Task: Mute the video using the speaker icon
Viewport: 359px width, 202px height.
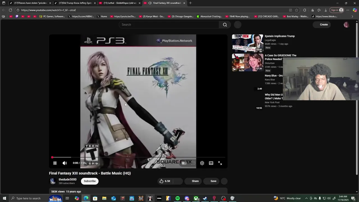Action: [65, 163]
